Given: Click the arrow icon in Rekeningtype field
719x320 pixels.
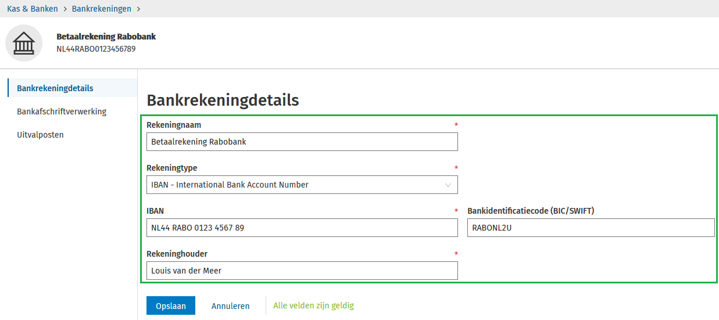Looking at the screenshot, I should click(x=448, y=185).
